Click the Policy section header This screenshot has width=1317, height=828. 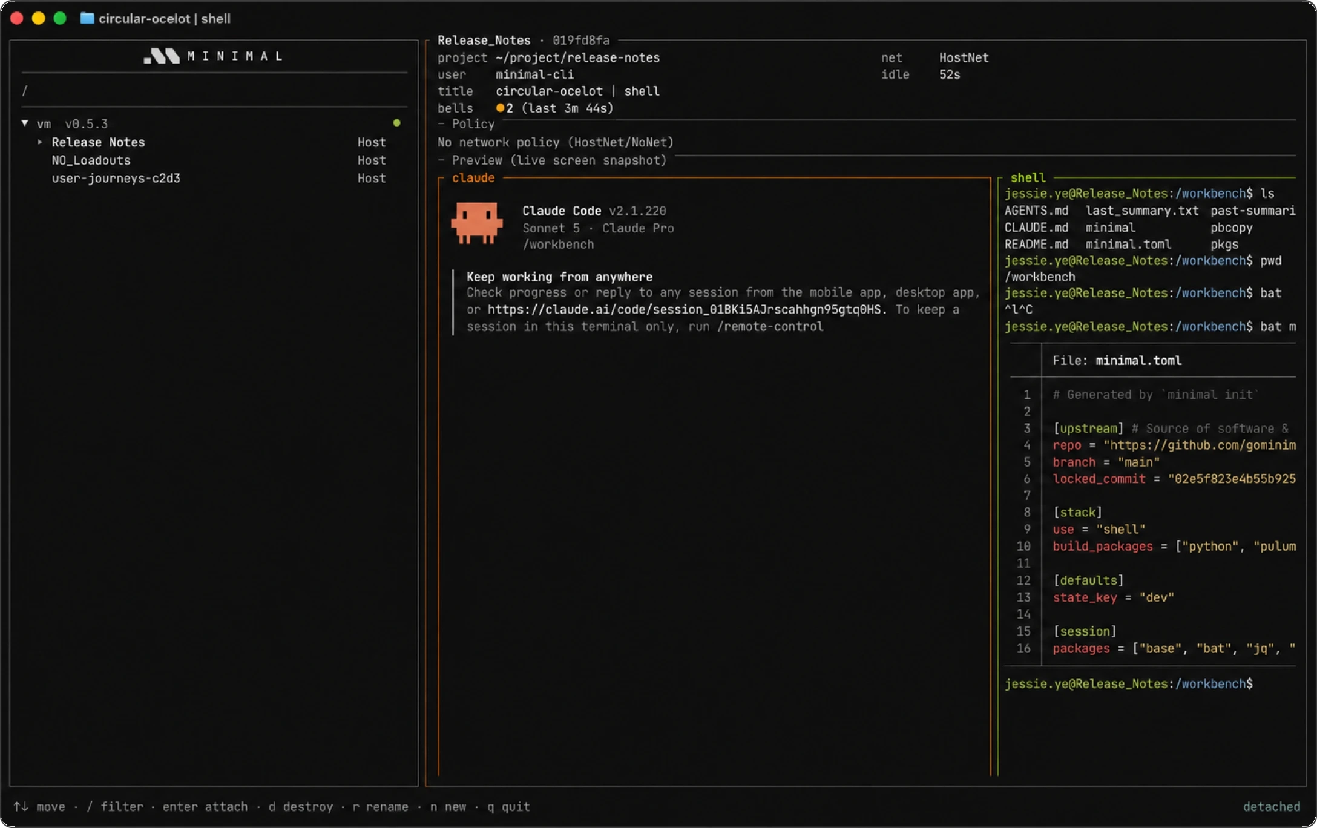click(x=473, y=124)
